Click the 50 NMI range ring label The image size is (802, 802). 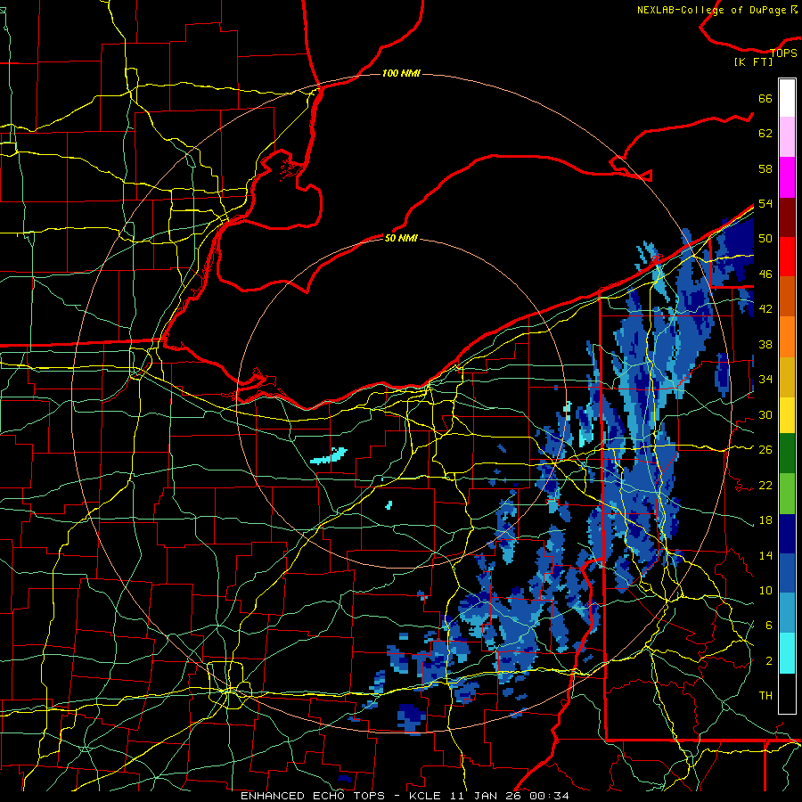[x=401, y=238]
